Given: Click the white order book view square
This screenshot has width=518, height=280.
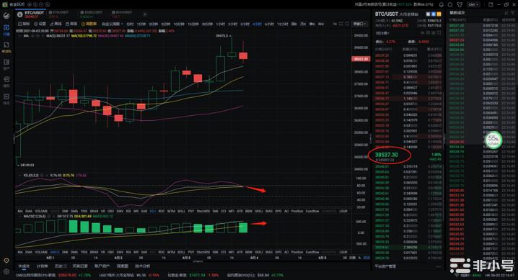Looking at the screenshot, I should 428,14.
